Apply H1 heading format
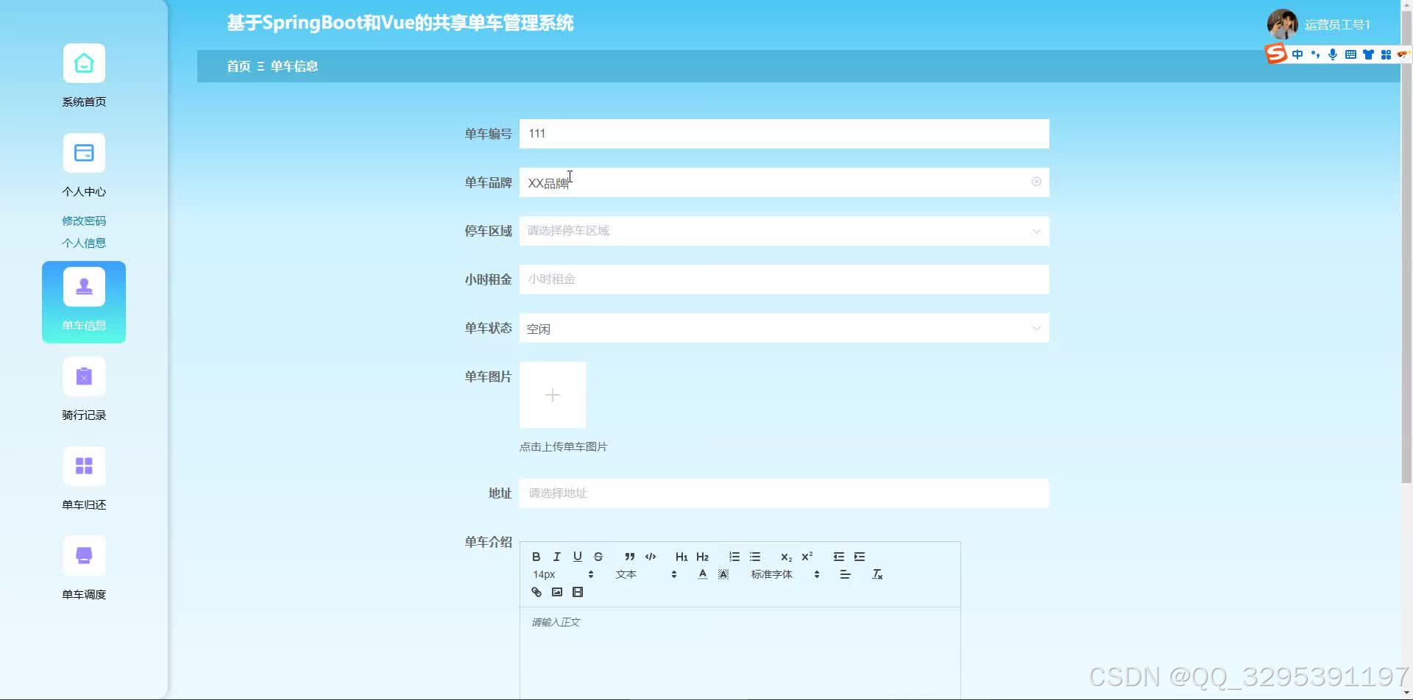The height and width of the screenshot is (700, 1413). tap(681, 557)
